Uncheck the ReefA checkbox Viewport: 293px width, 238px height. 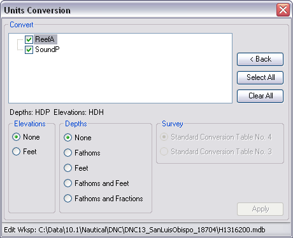29,39
